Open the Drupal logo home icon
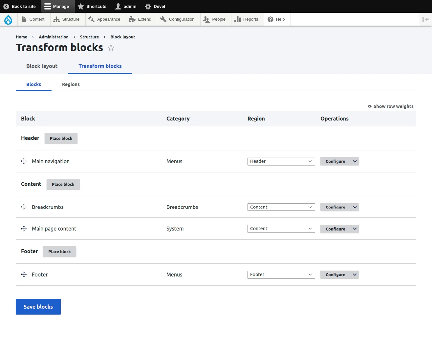This screenshot has width=432, height=352. (8, 19)
